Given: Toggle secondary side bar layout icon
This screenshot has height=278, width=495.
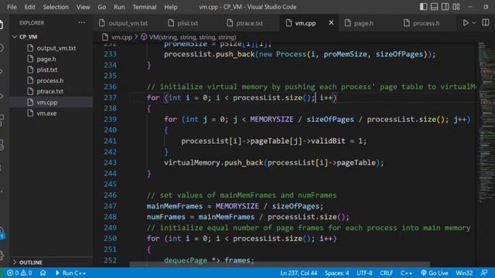Looking at the screenshot, I should pyautogui.click(x=445, y=7).
